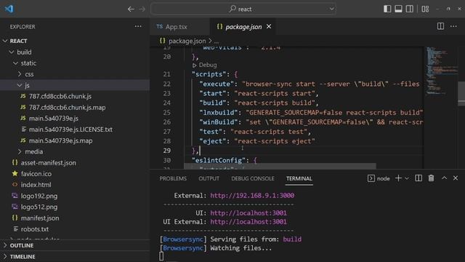Split the editor to the right
This screenshot has height=262, width=465.
pos(441,26)
